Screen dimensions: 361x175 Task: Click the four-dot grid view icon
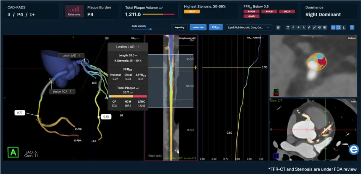tap(288, 28)
